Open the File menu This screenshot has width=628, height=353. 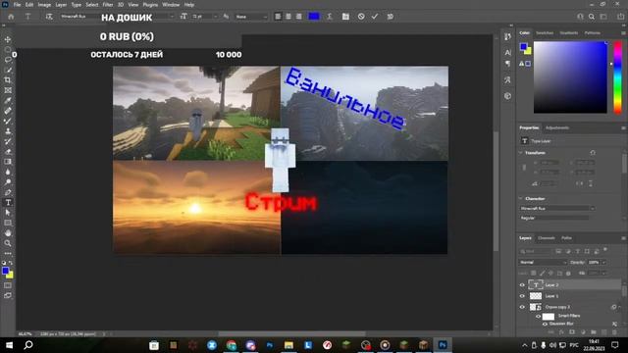click(x=17, y=5)
